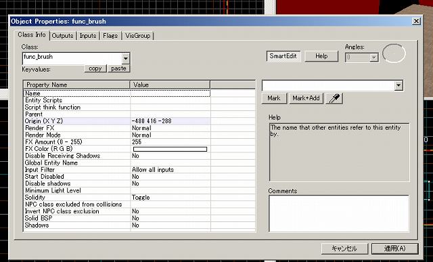This screenshot has width=433, height=262.
Task: Click the origin value -480 416 -288
Action: pyautogui.click(x=152, y=121)
